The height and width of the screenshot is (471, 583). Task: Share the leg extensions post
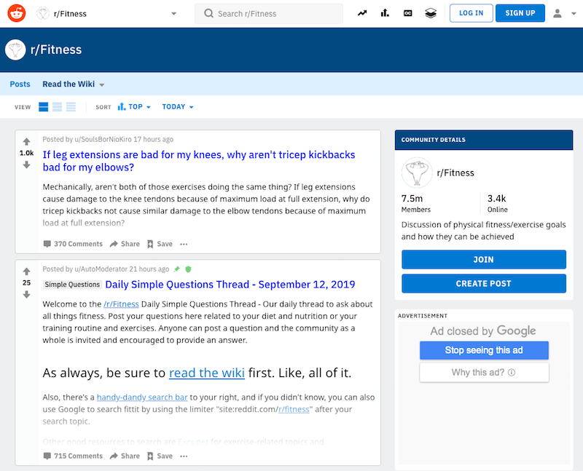tap(125, 244)
